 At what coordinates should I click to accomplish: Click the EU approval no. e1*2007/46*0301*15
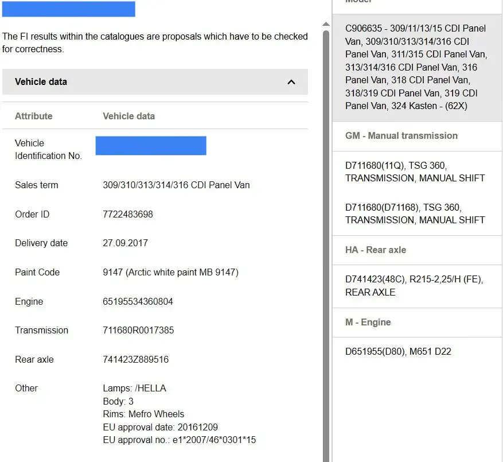click(x=180, y=440)
